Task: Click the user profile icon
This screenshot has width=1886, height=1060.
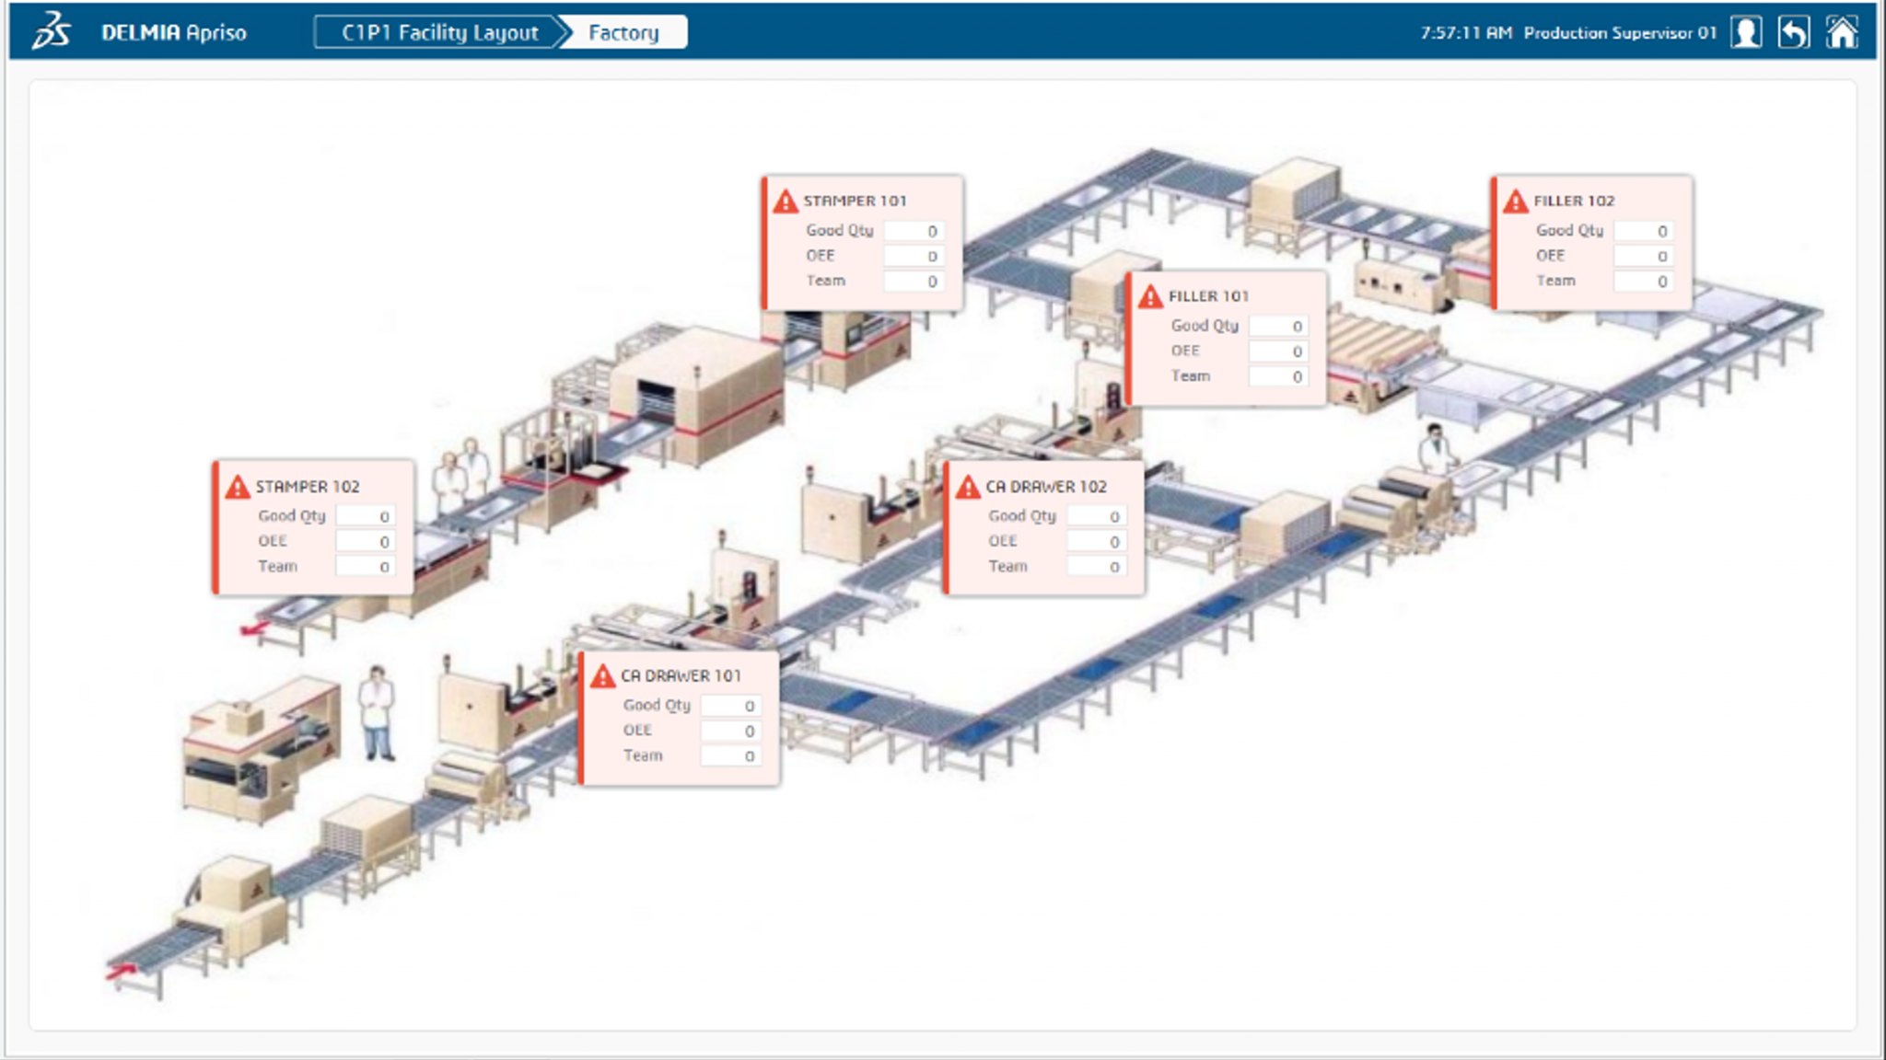Action: point(1746,32)
